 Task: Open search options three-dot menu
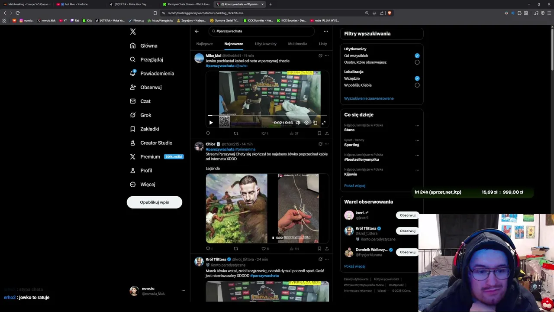[325, 31]
